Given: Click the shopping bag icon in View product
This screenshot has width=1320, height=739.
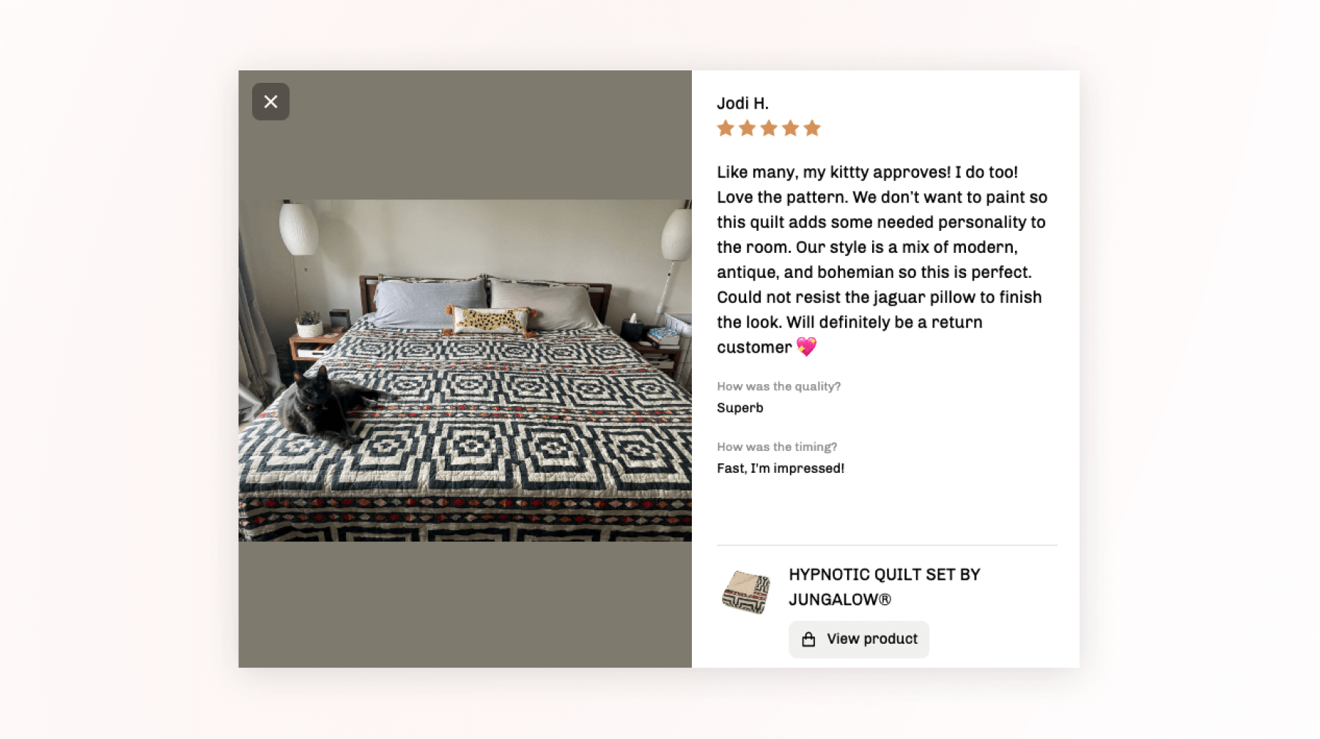Looking at the screenshot, I should [808, 639].
